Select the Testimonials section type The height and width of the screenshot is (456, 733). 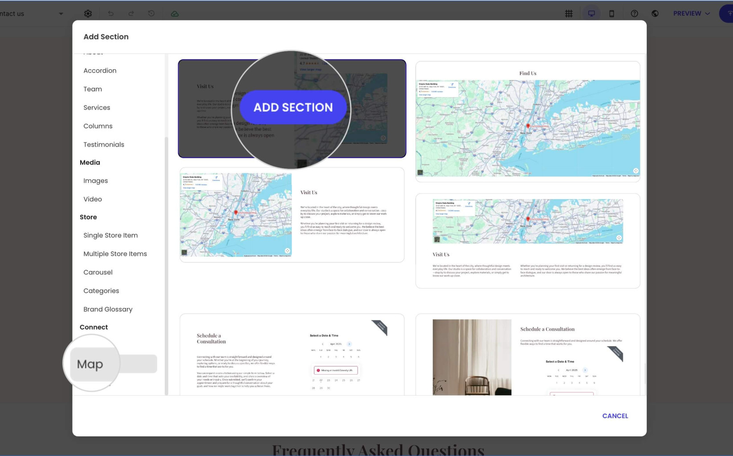click(104, 144)
